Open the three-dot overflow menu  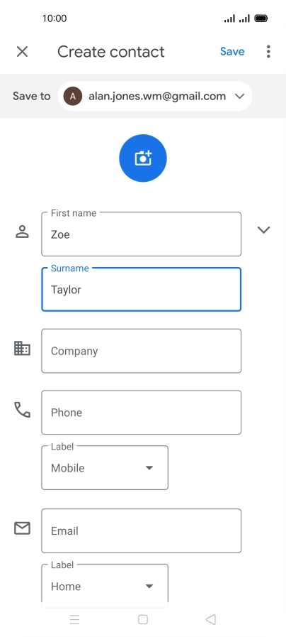[268, 52]
